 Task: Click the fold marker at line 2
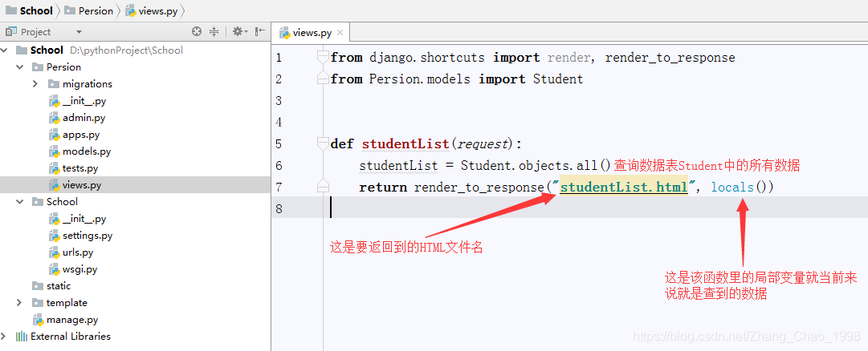(x=323, y=79)
